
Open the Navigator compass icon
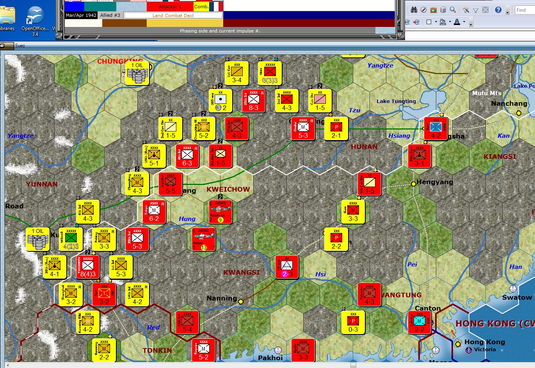pos(423,10)
